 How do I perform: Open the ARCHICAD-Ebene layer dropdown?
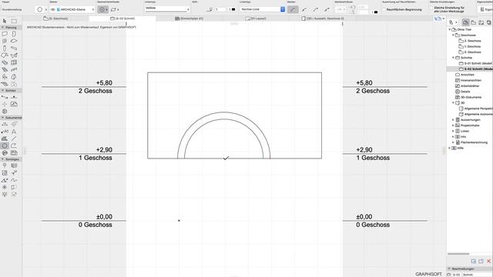pyautogui.click(x=72, y=9)
